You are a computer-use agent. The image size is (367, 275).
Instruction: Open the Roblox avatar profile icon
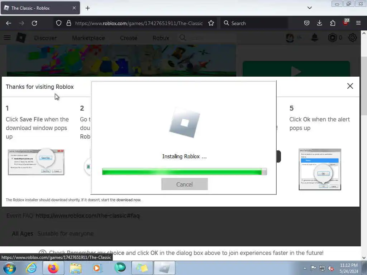tap(290, 38)
